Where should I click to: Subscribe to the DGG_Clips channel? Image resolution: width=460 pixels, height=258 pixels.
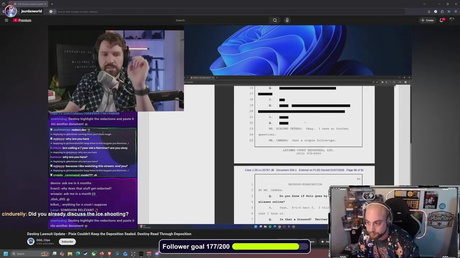tap(67, 242)
